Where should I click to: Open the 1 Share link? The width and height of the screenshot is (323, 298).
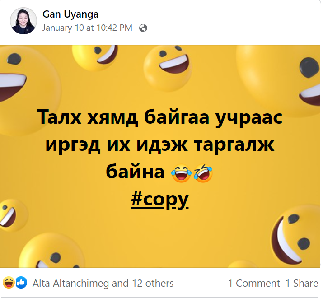(x=302, y=283)
